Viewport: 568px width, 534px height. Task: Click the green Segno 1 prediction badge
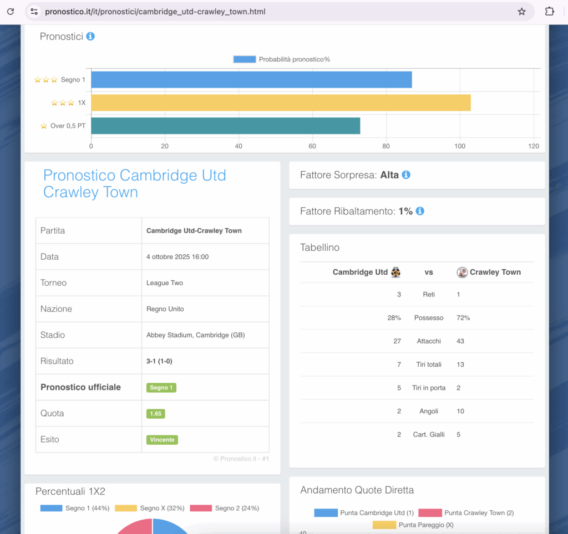[x=161, y=388]
